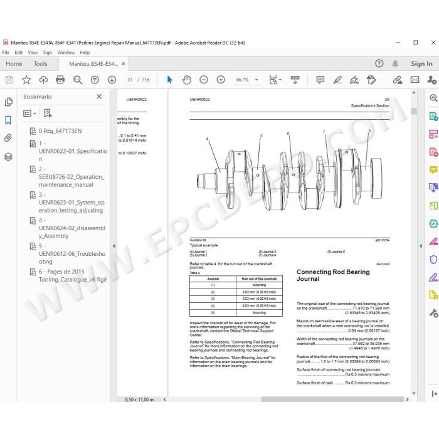Toggle the Bookmarks panel sidebar icon
Image resolution: width=439 pixels, height=439 pixels.
coord(8,120)
